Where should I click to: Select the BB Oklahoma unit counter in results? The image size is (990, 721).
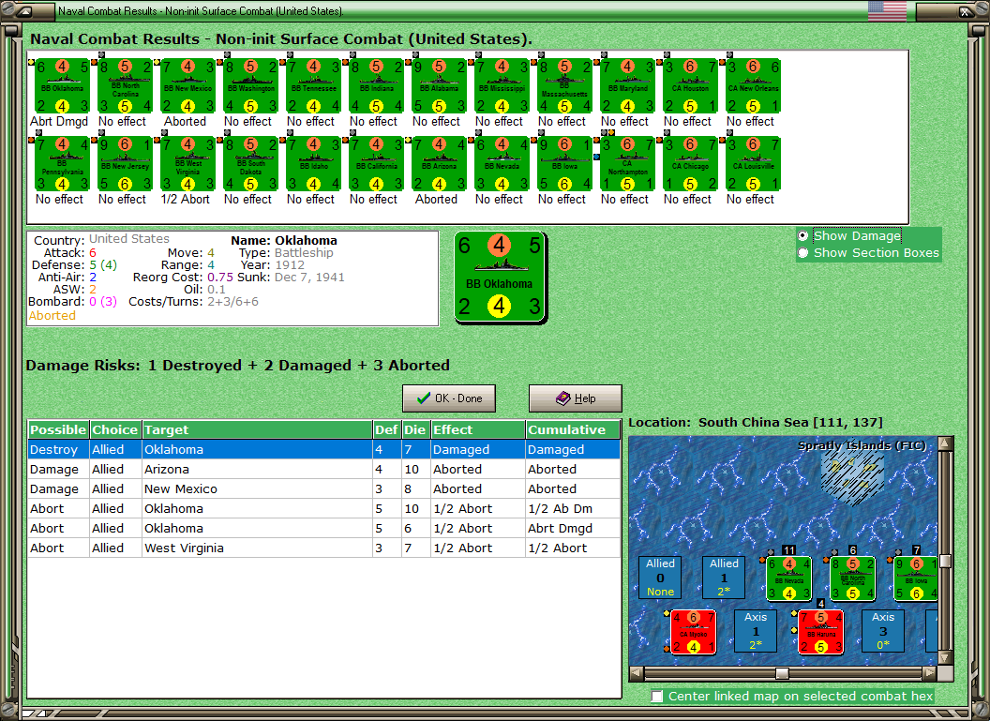coord(62,86)
